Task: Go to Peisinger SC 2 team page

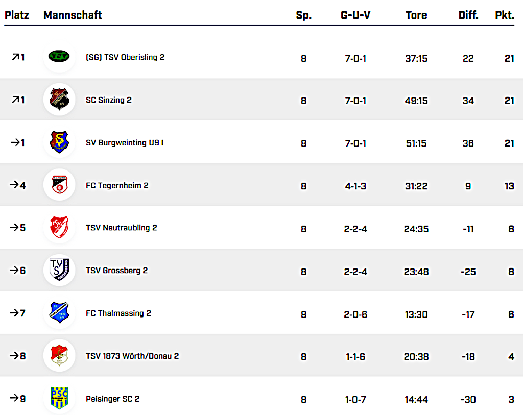Action: tap(112, 399)
